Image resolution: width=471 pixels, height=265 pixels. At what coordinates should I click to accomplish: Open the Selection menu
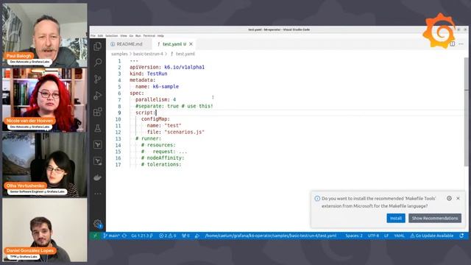[111, 36]
